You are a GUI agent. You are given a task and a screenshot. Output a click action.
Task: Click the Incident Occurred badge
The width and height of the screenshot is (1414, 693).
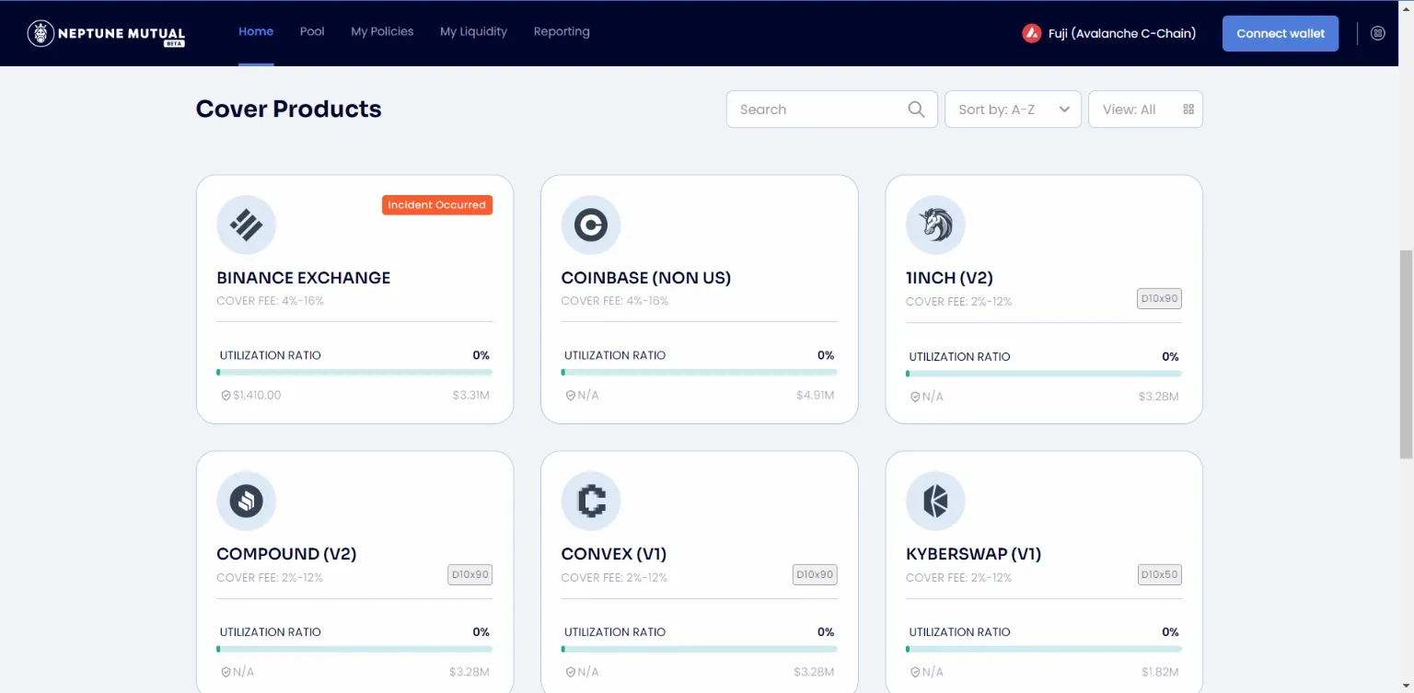437,205
